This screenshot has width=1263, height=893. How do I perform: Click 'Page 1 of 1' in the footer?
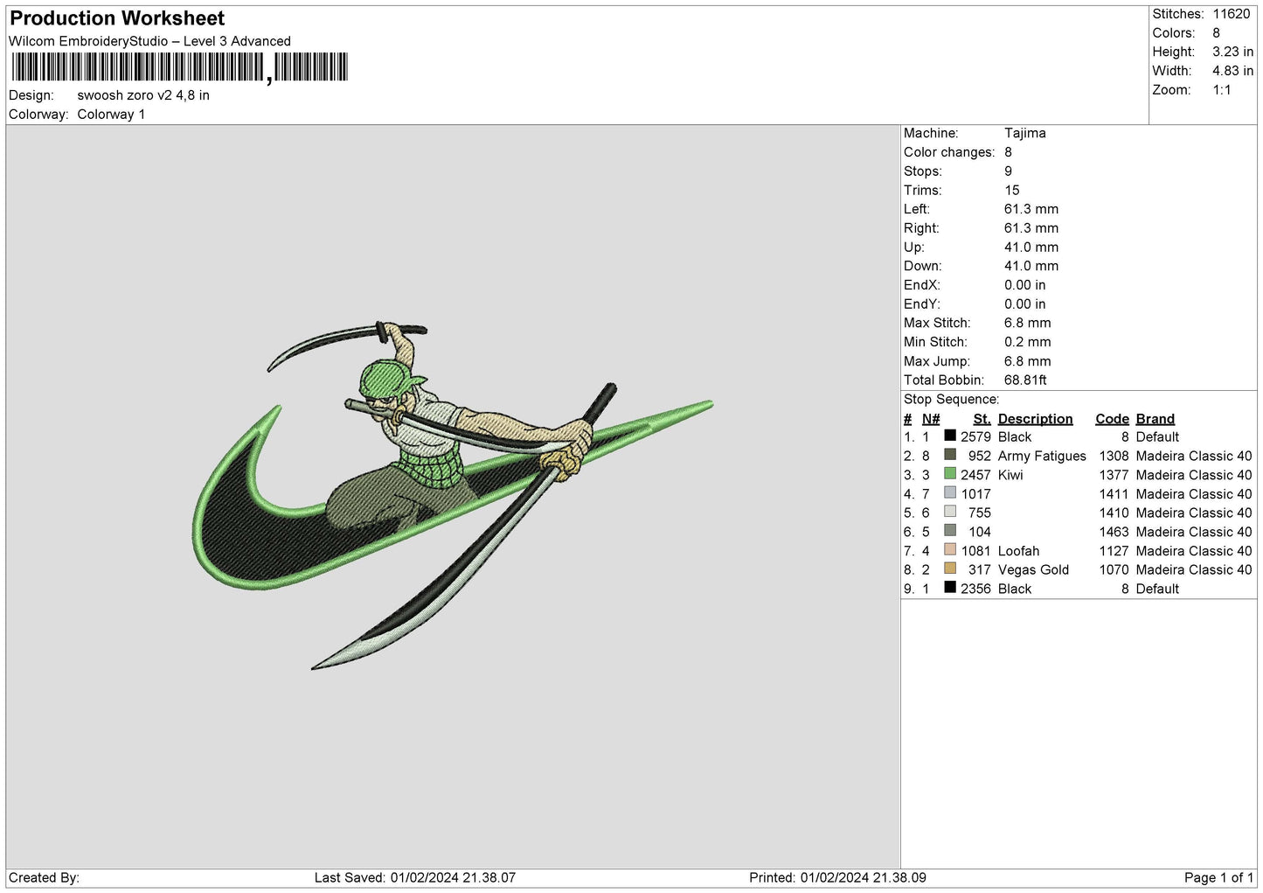[x=1218, y=878]
